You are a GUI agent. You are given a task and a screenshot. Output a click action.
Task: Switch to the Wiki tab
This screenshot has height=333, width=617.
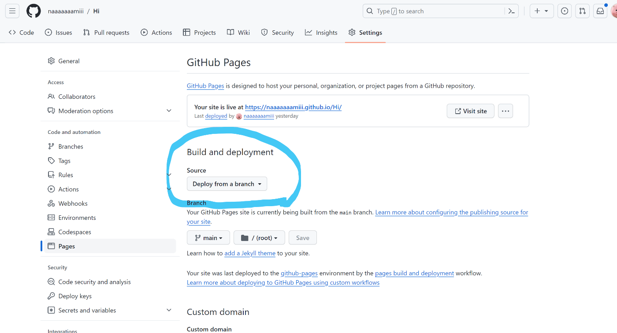(x=238, y=33)
